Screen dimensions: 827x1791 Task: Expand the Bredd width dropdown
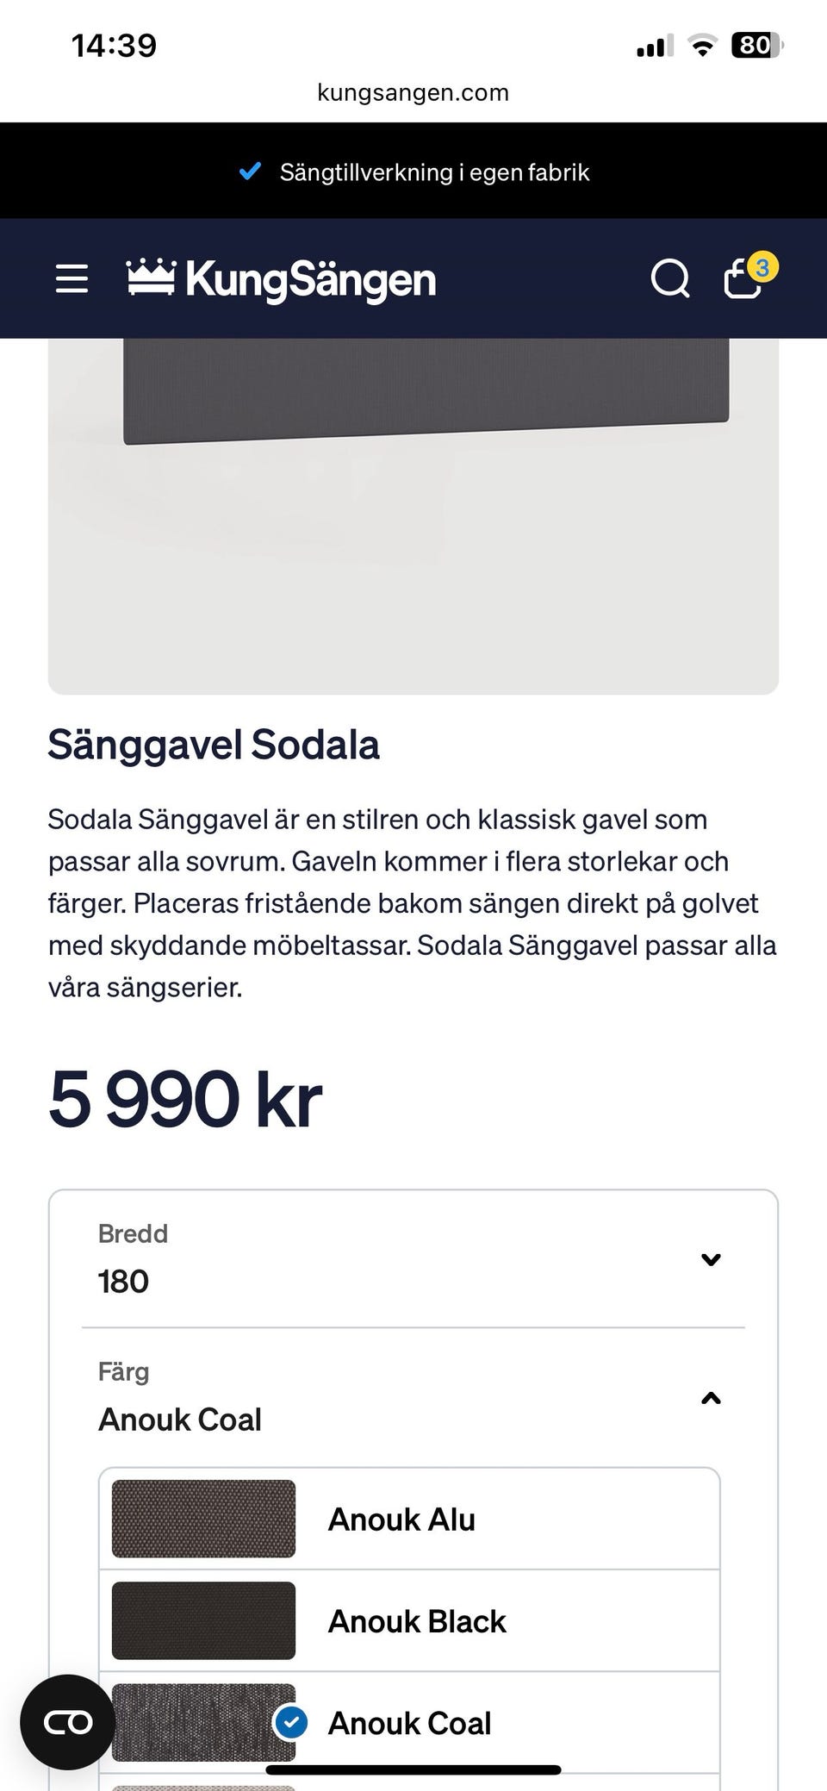pos(412,1258)
